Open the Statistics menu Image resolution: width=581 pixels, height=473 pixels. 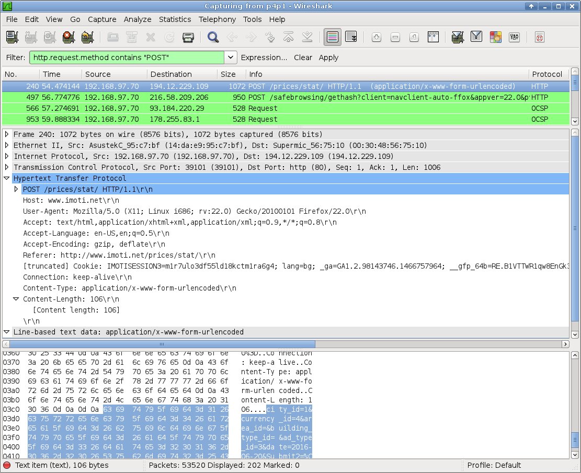click(x=175, y=19)
